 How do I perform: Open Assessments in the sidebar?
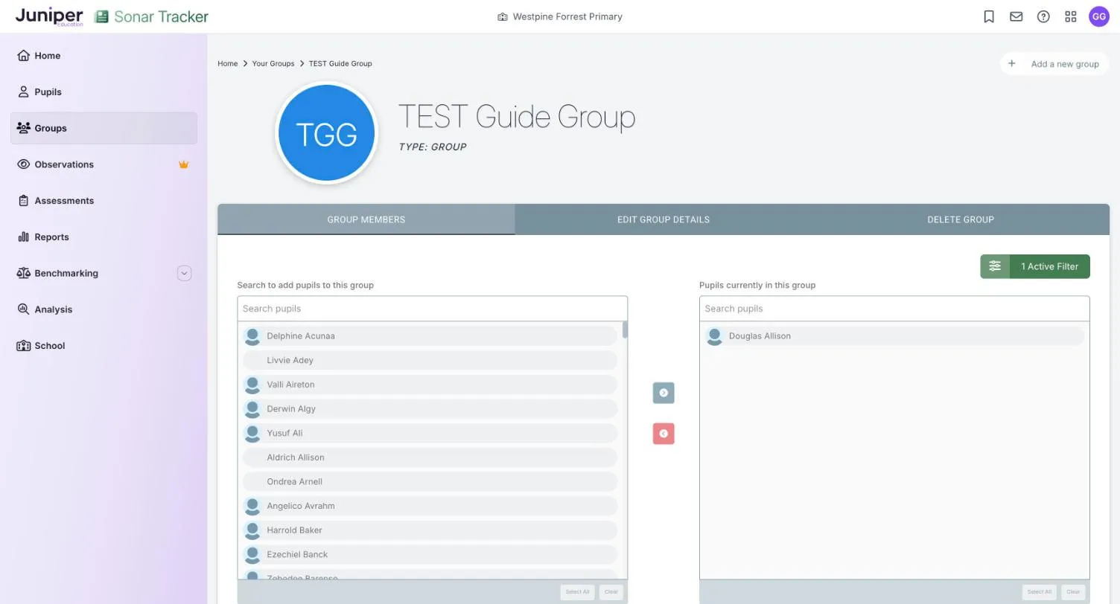tap(104, 201)
